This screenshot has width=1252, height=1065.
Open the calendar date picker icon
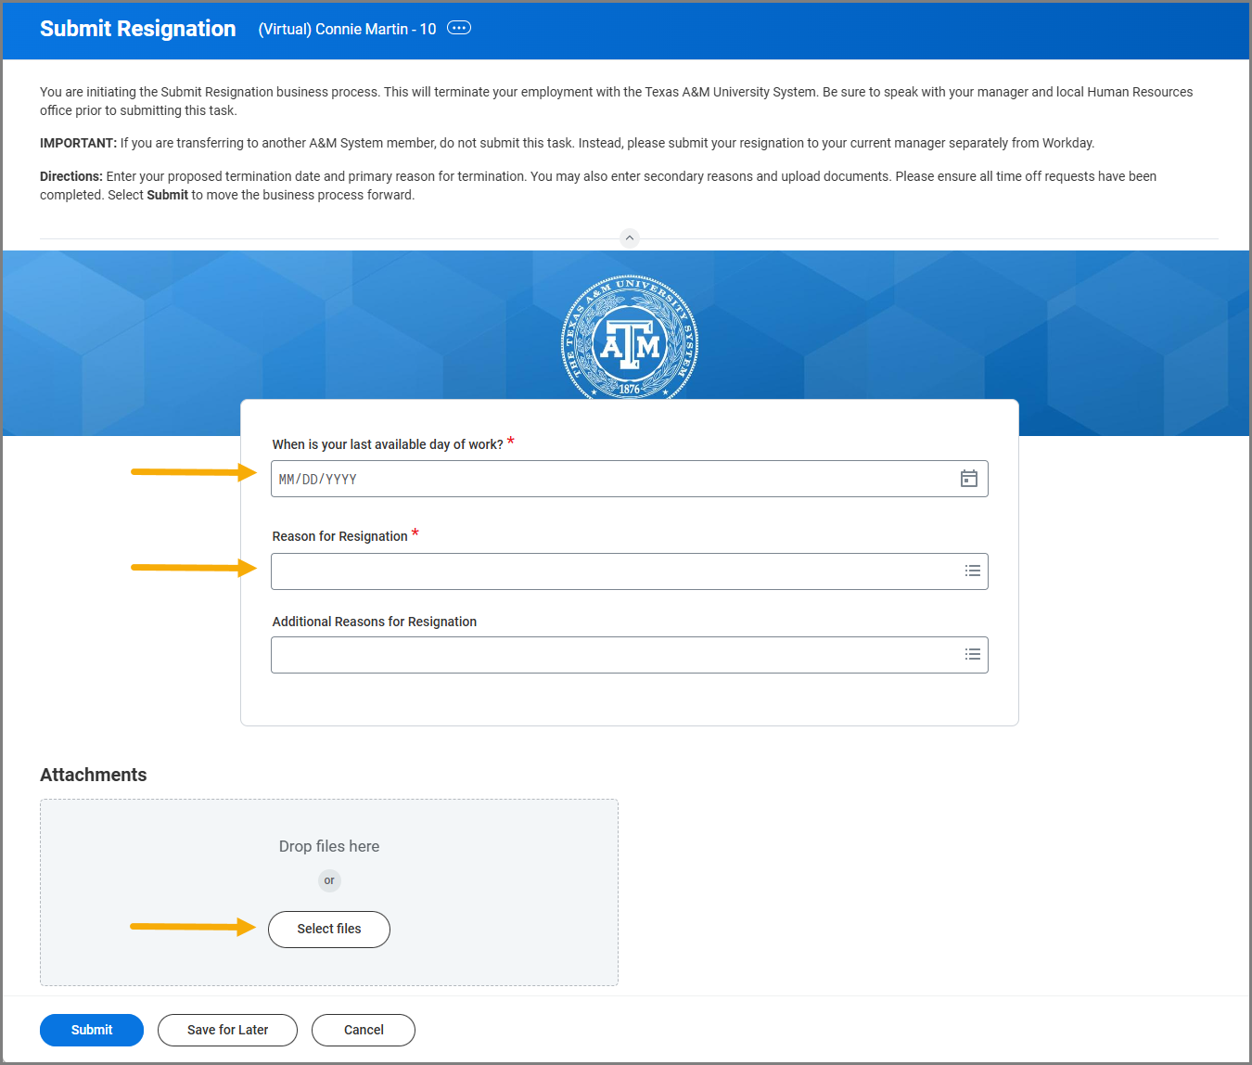pos(968,479)
